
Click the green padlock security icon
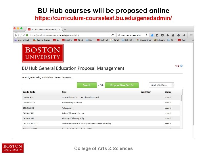point(27,35)
